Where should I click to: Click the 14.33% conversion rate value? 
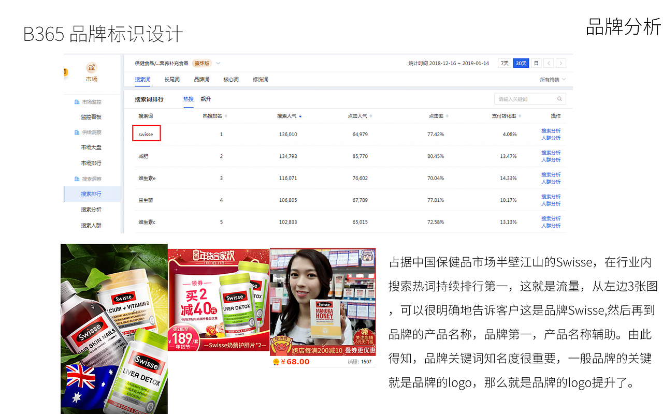tap(508, 178)
